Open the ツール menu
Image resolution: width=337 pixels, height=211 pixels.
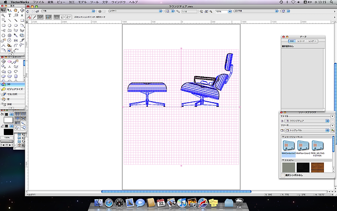click(x=95, y=2)
